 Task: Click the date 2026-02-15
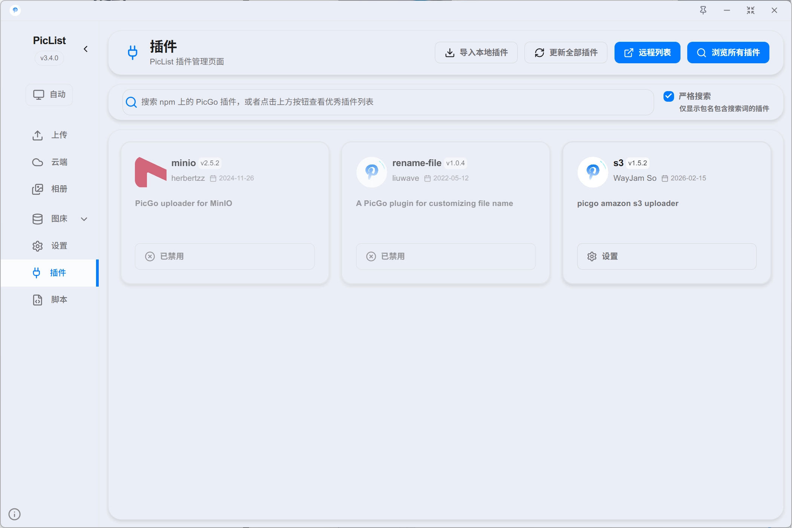coord(688,178)
